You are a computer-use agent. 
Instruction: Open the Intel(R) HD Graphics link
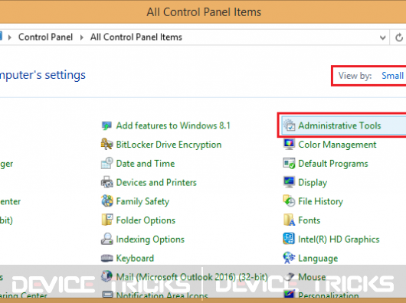coord(339,239)
